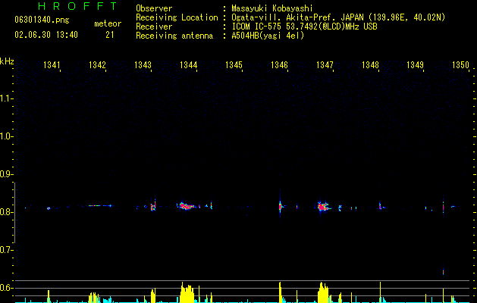Click the tall yellow intensity bar near 1344
The image size is (477, 303).
click(x=187, y=293)
